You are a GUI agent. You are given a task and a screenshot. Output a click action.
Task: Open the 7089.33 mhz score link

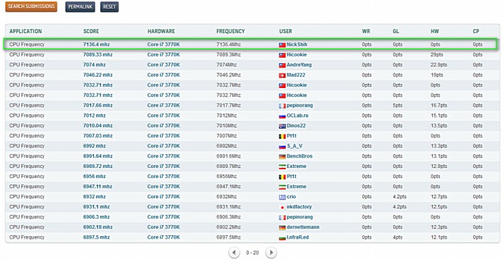coord(98,55)
